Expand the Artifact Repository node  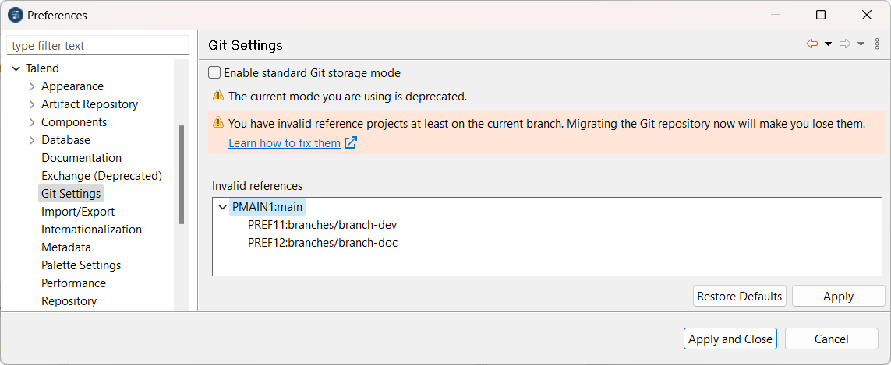click(32, 104)
